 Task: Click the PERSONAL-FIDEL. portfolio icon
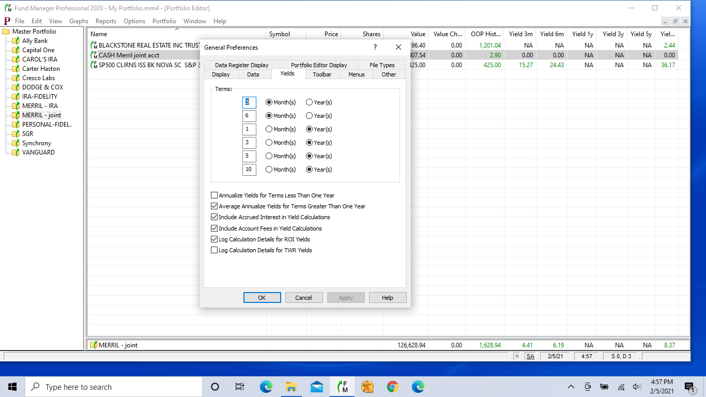click(16, 125)
